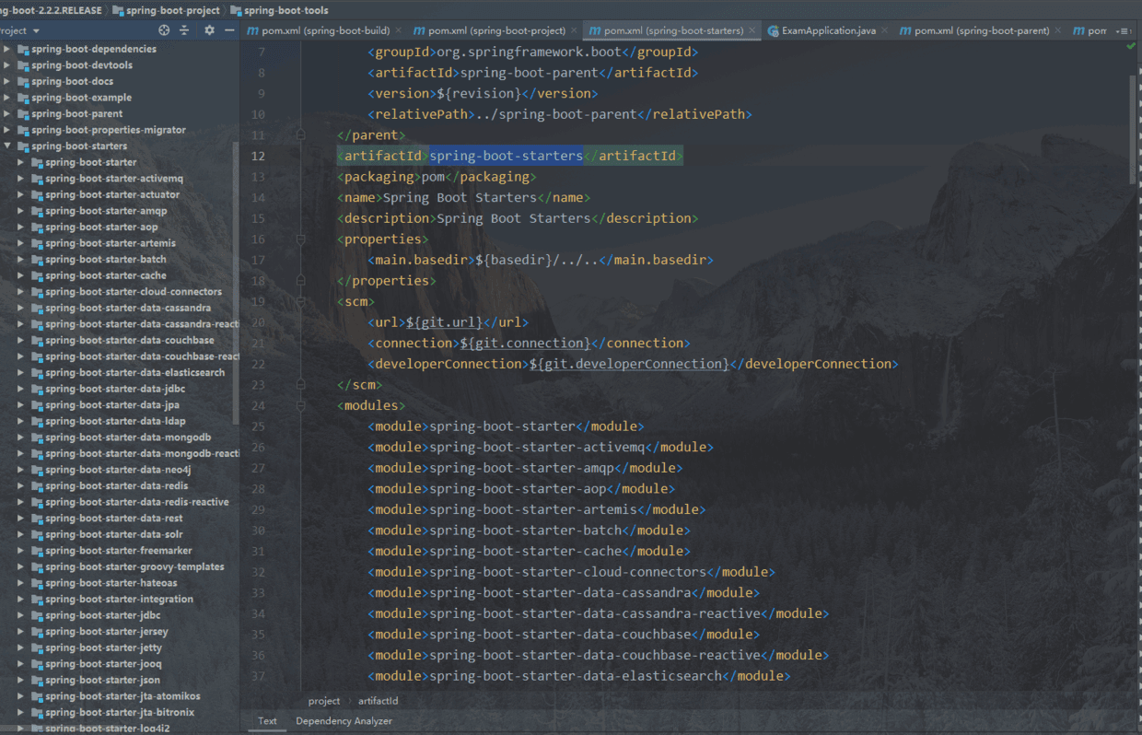
Task: Click folder icon of spring-boot-starter-integration
Action: point(37,600)
